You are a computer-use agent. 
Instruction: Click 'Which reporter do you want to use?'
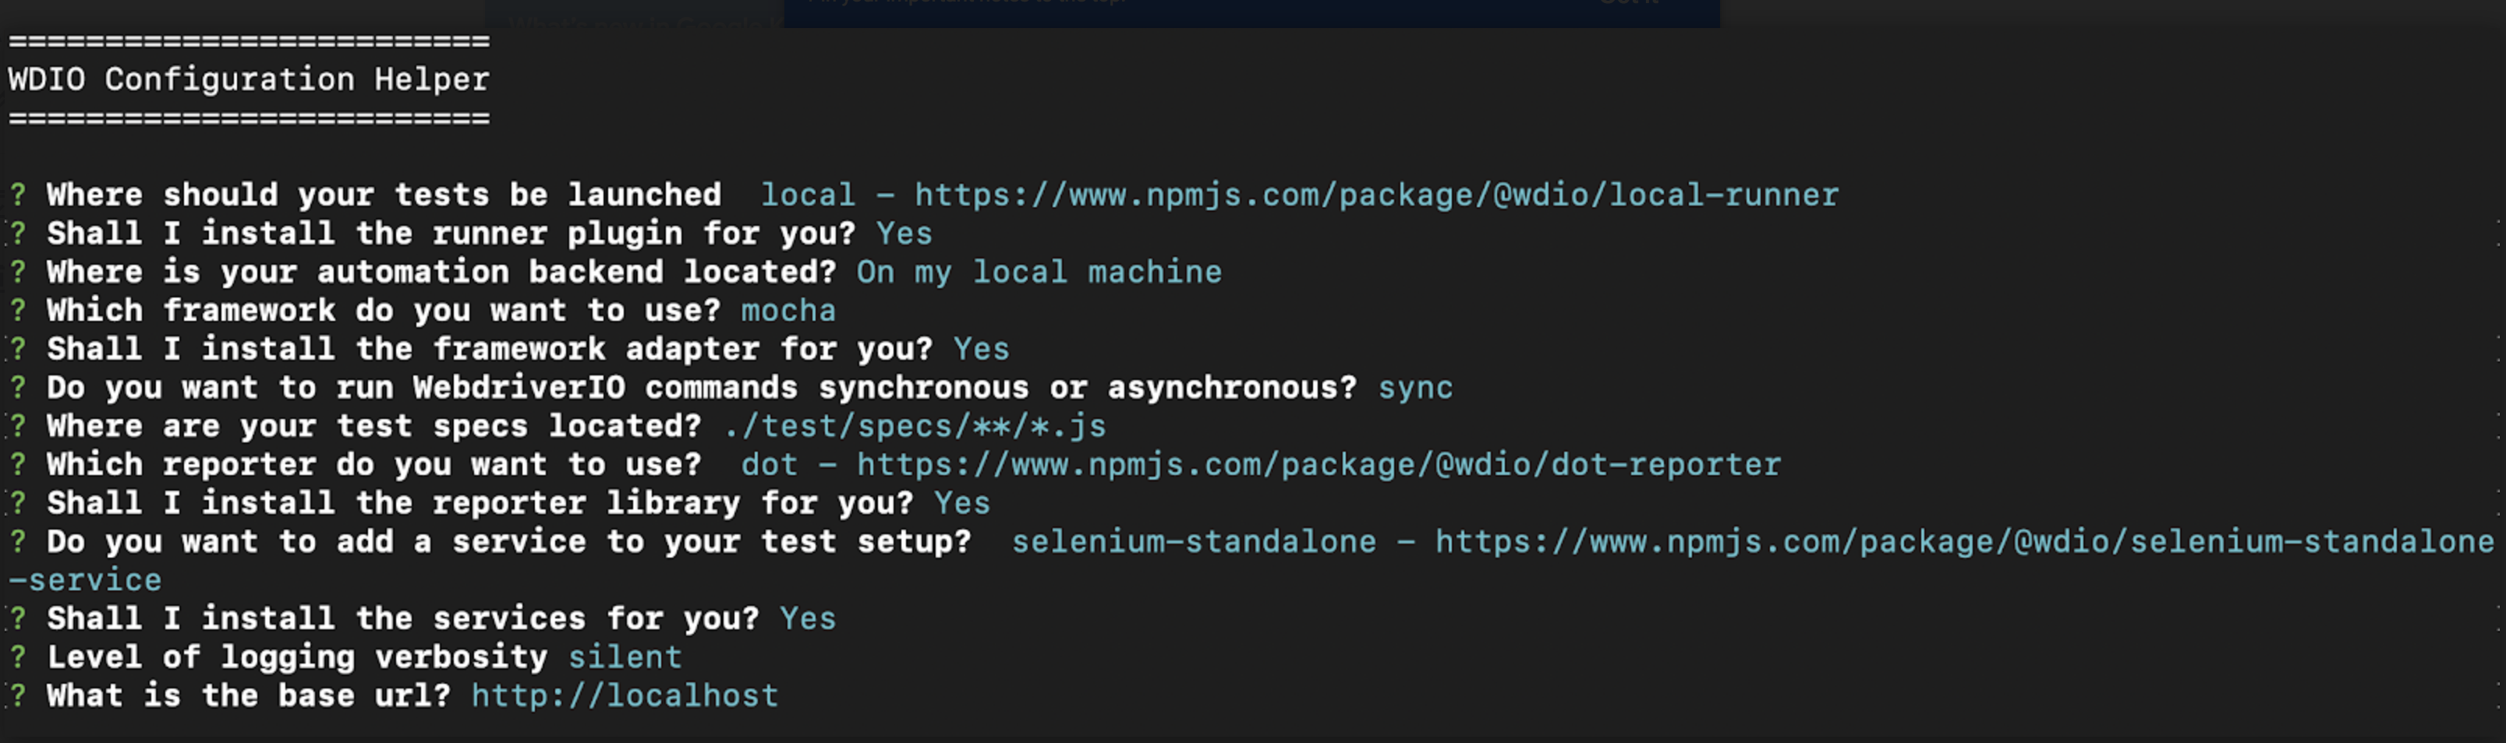[x=373, y=464]
